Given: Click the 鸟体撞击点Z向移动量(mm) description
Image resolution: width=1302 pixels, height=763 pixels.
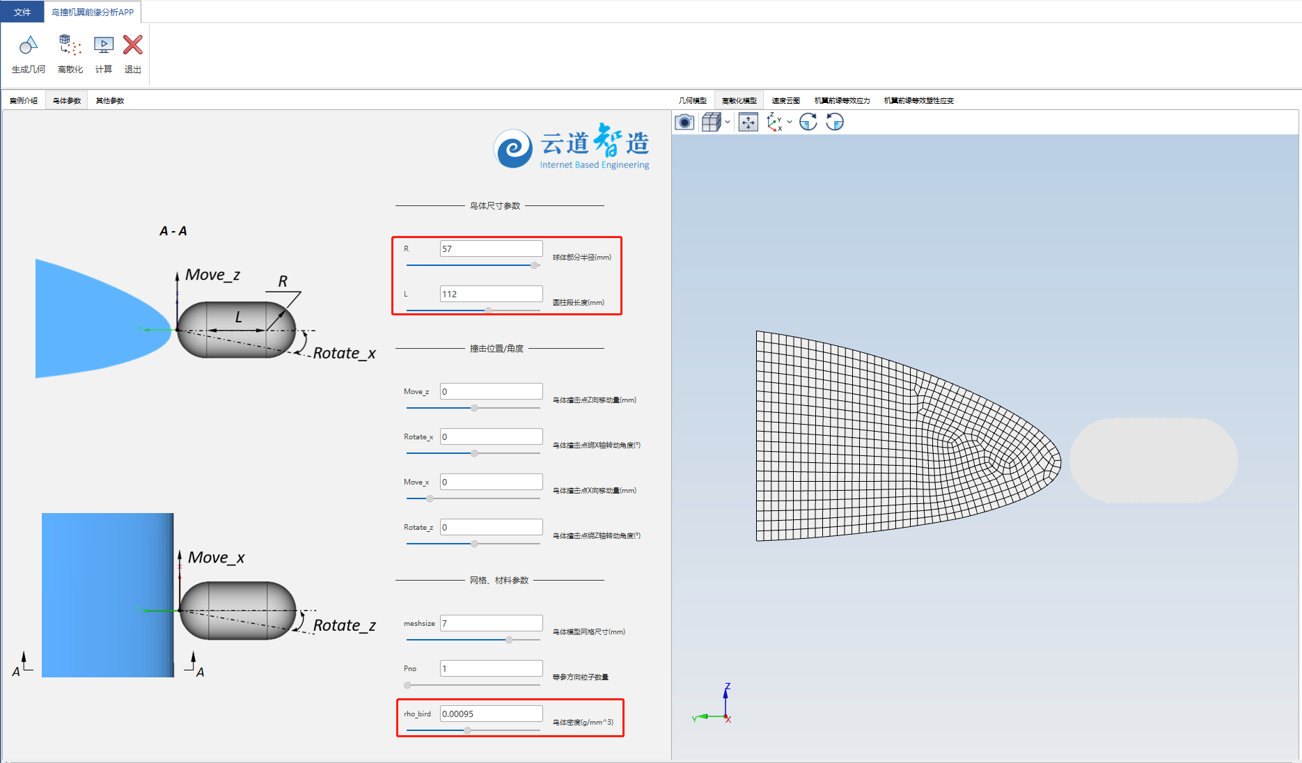Looking at the screenshot, I should pos(595,400).
